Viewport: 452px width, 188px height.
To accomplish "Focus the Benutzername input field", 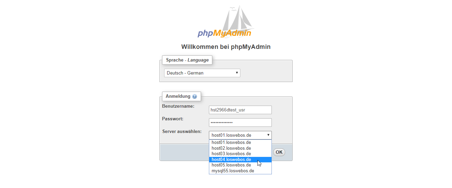I will (240, 110).
